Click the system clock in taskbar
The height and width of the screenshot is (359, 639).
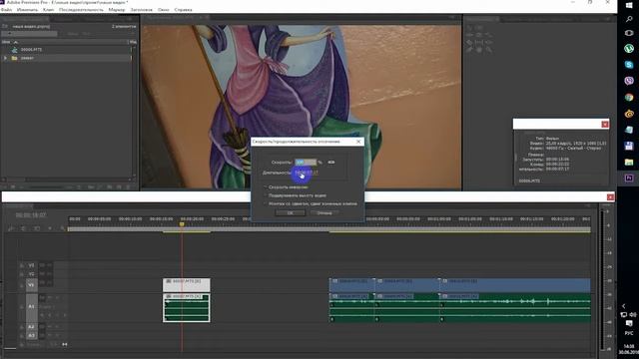coord(629,349)
